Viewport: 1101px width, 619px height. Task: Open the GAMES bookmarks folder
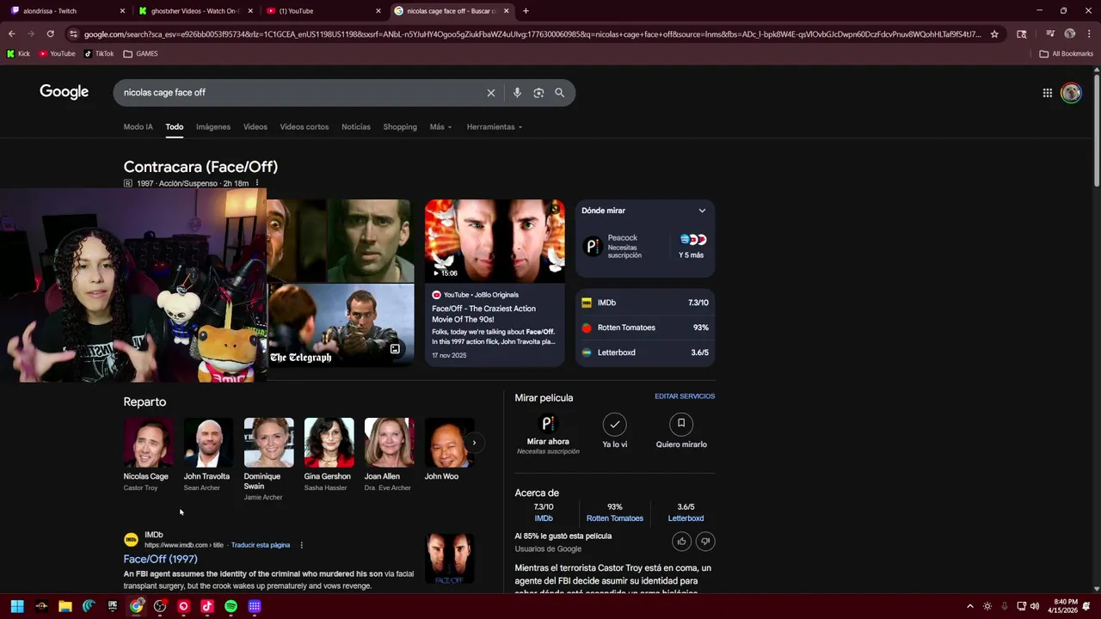(140, 53)
